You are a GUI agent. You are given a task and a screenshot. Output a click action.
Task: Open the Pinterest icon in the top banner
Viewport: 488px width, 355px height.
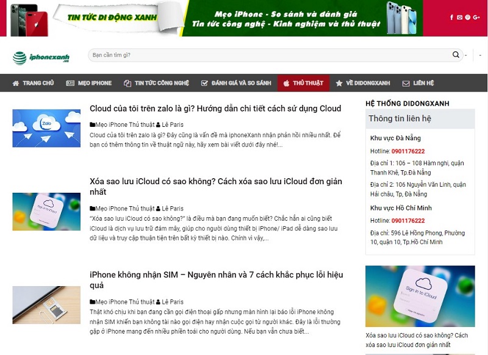coord(468,18)
